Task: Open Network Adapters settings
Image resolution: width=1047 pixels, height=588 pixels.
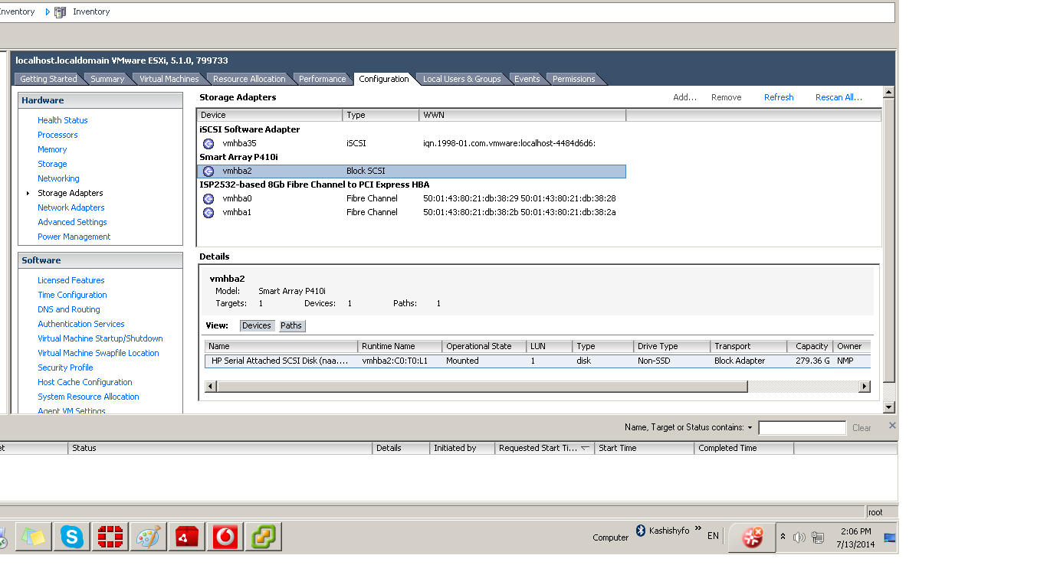Action: point(71,207)
